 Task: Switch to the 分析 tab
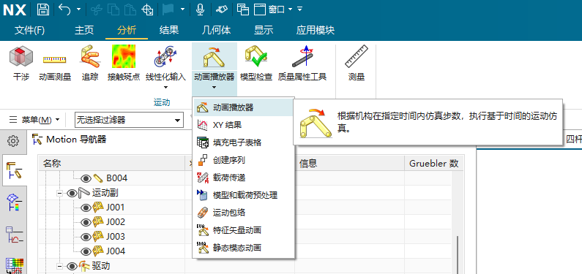pos(127,31)
